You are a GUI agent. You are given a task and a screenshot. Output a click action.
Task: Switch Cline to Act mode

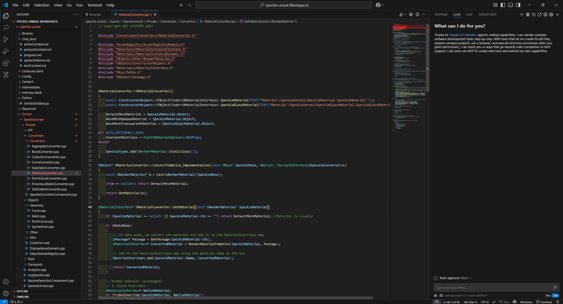(556, 296)
